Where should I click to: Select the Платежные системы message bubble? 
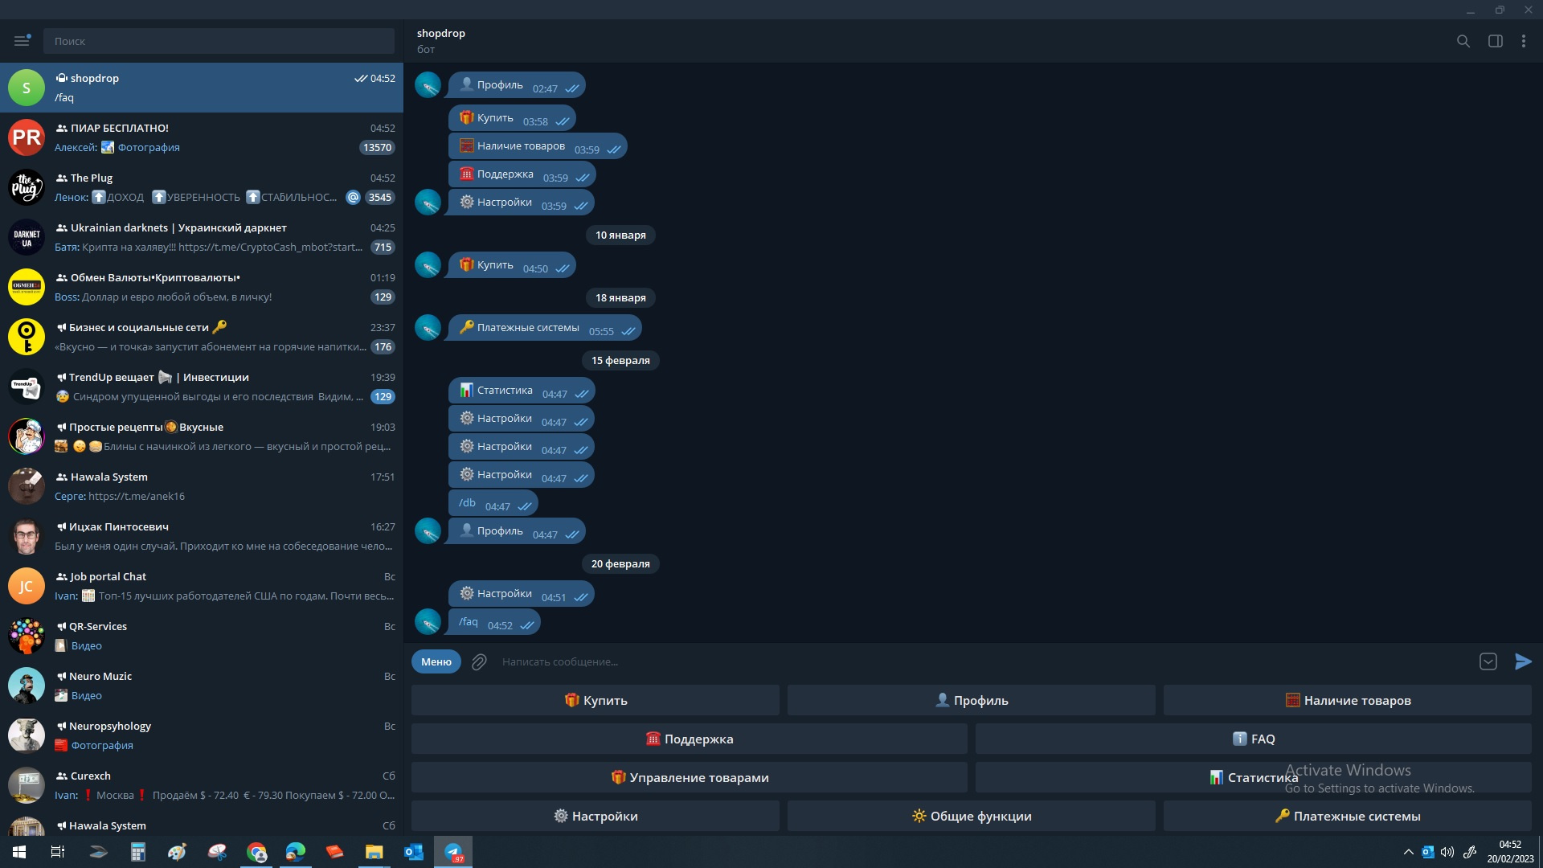click(x=545, y=328)
